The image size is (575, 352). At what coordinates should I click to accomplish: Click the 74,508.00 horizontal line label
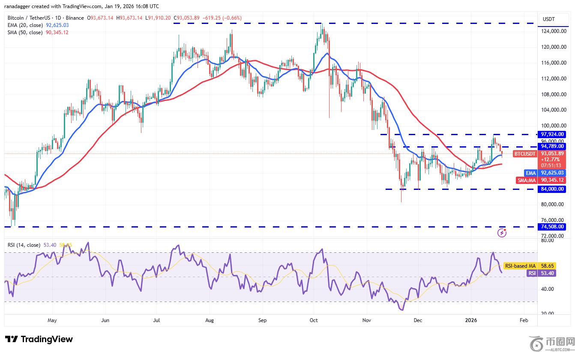tap(553, 227)
